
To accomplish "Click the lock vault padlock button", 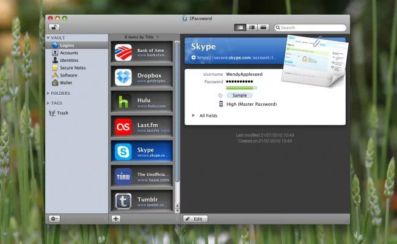I will click(x=54, y=27).
